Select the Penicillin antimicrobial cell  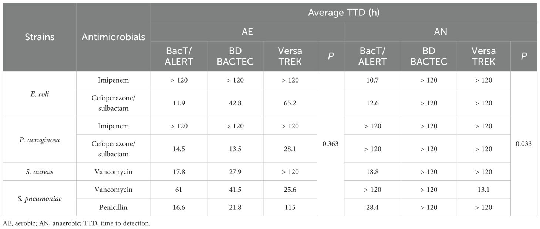tap(114, 207)
